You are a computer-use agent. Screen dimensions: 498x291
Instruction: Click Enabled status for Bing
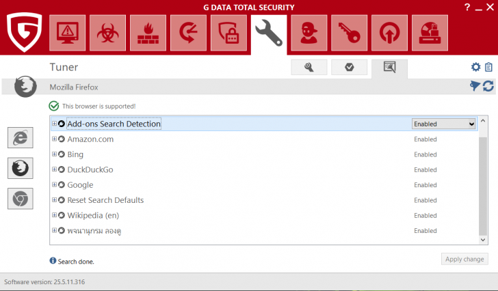coord(425,154)
